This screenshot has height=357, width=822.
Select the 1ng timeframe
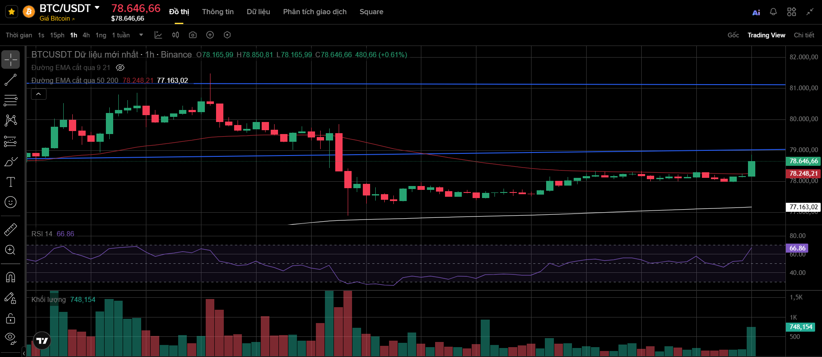click(x=101, y=35)
